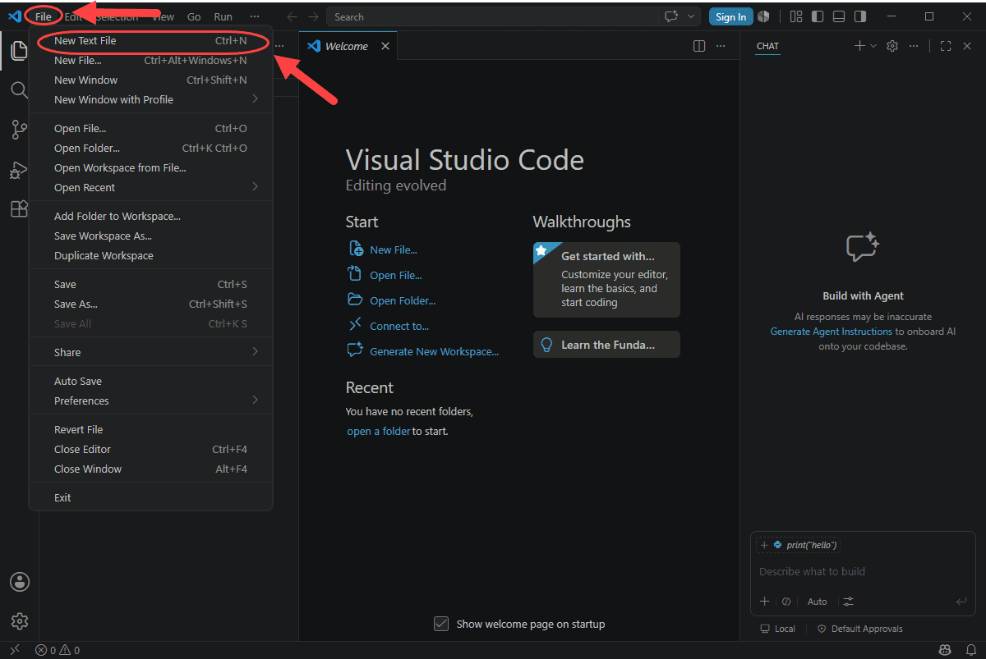Screen dimensions: 986x659
Task: Uncheck Show welcome page on startup
Action: click(x=441, y=625)
